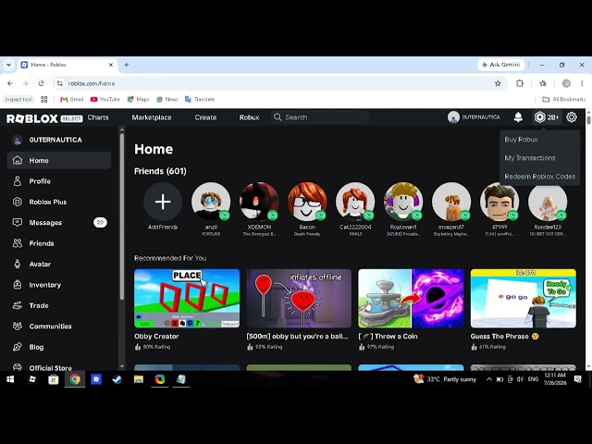Open the Translate bookmark
The height and width of the screenshot is (444, 592).
(200, 99)
